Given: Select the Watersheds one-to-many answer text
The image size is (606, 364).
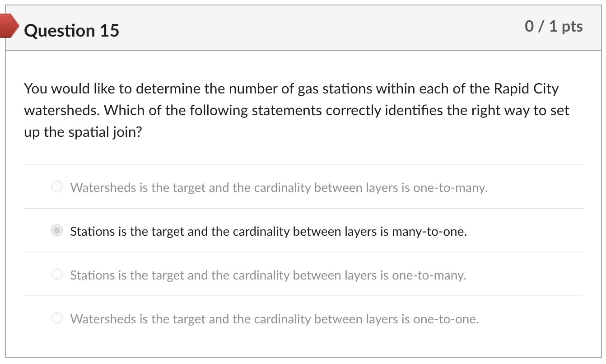Looking at the screenshot, I should tap(279, 187).
